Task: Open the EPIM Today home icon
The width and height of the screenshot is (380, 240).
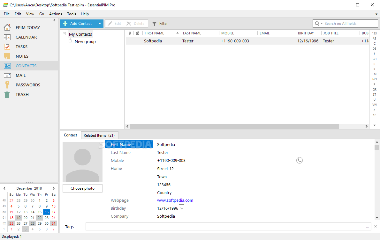Action: point(7,27)
